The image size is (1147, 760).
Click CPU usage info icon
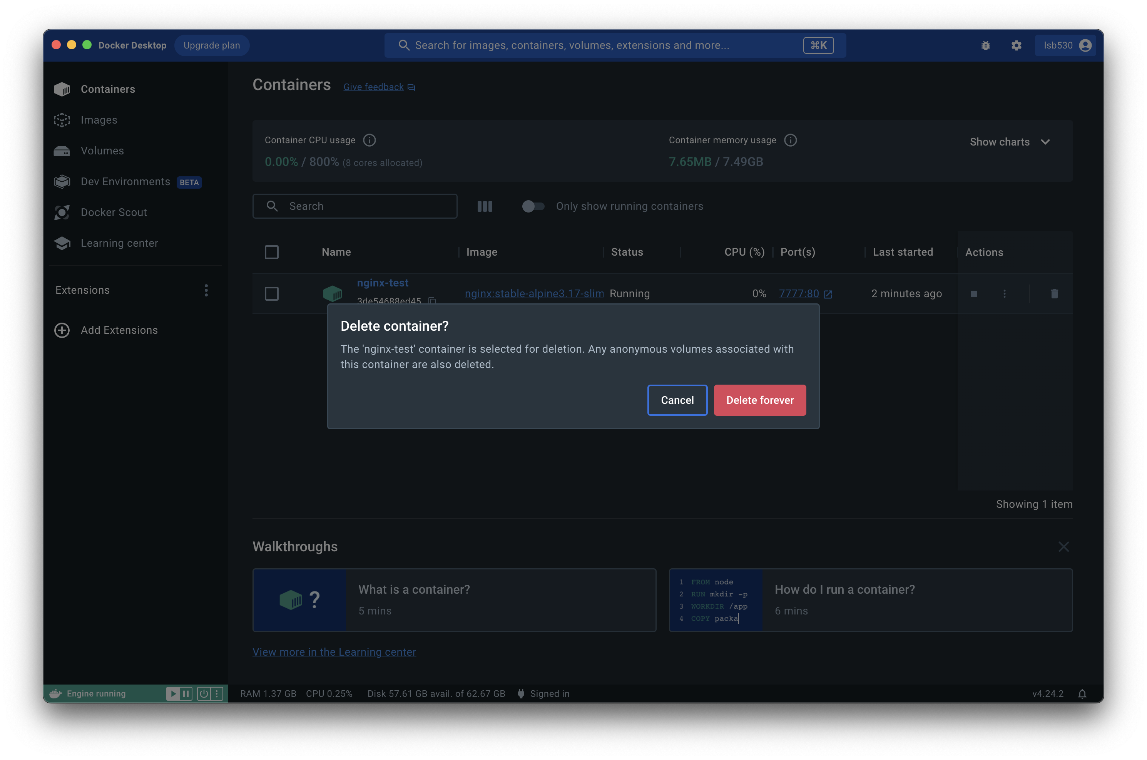click(x=369, y=140)
